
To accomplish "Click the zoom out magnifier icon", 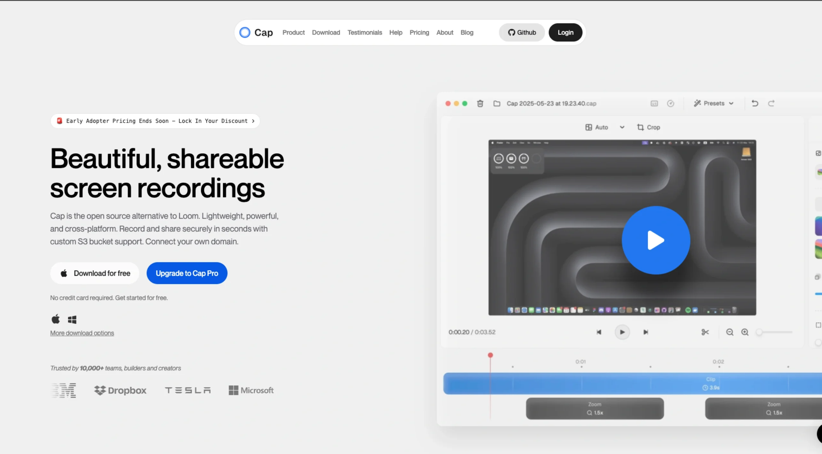I will pyautogui.click(x=730, y=332).
